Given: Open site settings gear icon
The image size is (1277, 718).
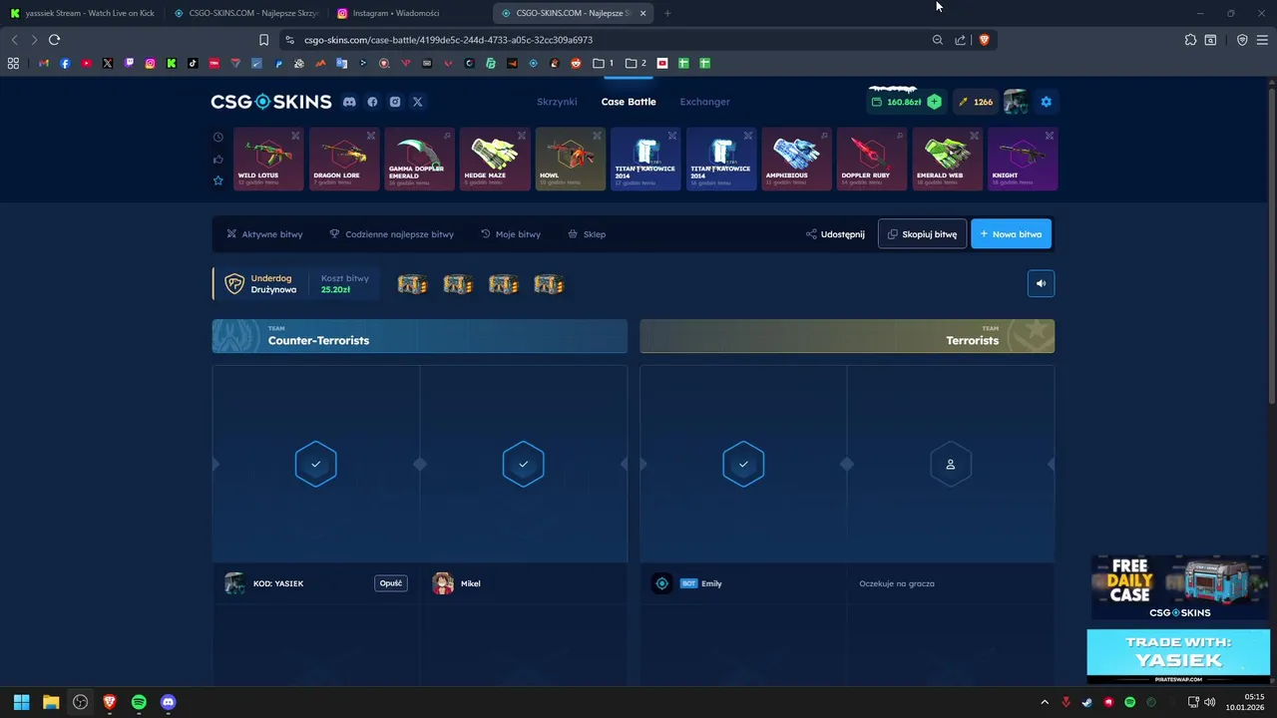Looking at the screenshot, I should click(1046, 102).
